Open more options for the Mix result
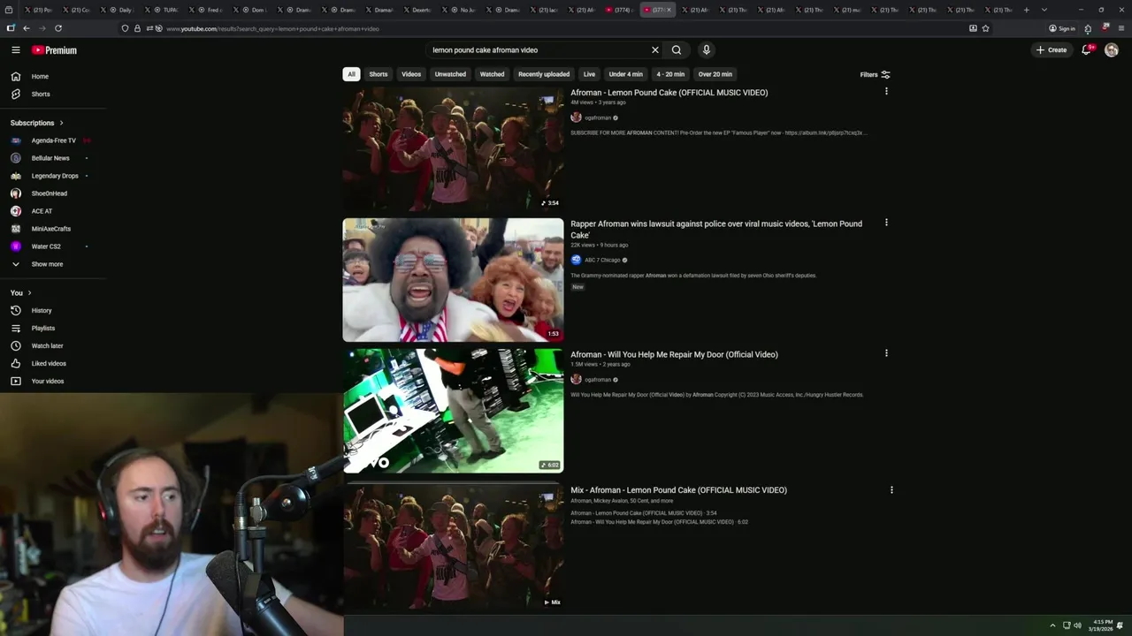The image size is (1132, 636). tap(891, 490)
